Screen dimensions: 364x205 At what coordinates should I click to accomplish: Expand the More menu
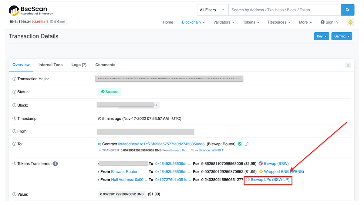305,22
